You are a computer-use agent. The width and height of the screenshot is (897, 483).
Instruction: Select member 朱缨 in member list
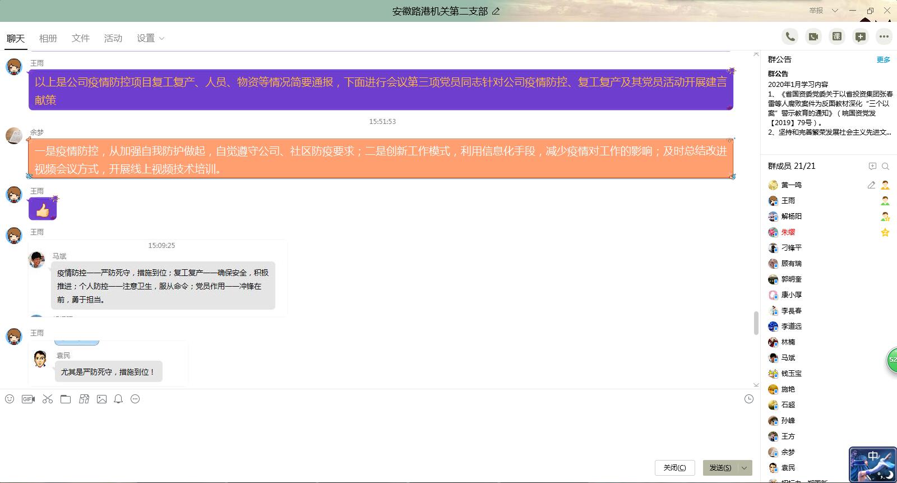tap(788, 232)
